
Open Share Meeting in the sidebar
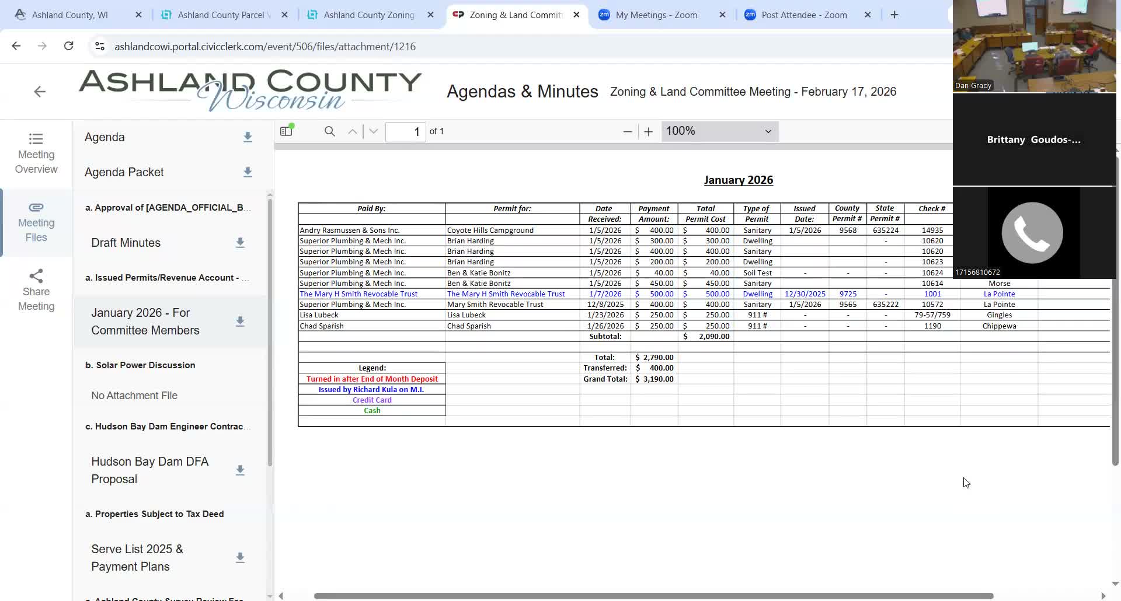36,291
